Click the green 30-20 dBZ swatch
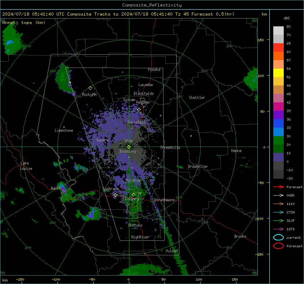Viewport: 304px width, 284px height. point(278,140)
